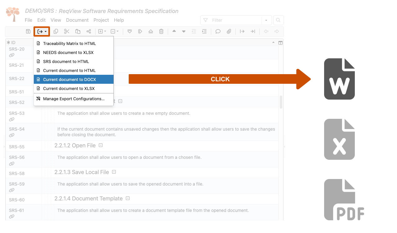Save the project using the disk icon
Image resolution: width=397 pixels, height=233 pixels.
click(x=28, y=31)
